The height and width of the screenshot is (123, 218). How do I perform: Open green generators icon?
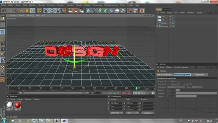point(100,11)
